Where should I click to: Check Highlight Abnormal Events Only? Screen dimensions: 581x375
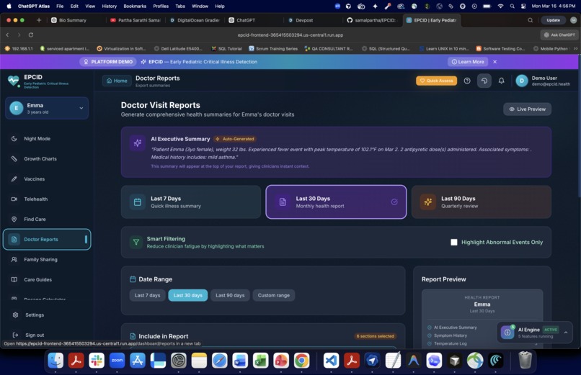453,243
